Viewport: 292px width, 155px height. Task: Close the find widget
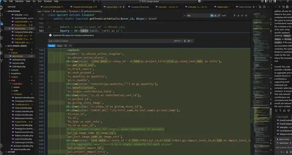point(247,16)
